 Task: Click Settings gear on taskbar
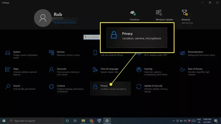point(107,121)
